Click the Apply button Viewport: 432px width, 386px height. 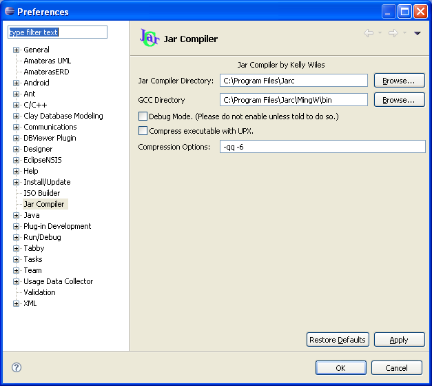[399, 340]
